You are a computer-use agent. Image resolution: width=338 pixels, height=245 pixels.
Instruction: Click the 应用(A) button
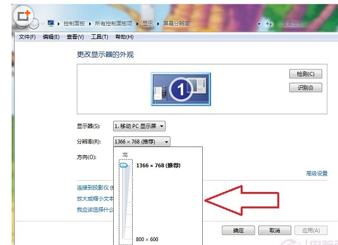click(311, 230)
